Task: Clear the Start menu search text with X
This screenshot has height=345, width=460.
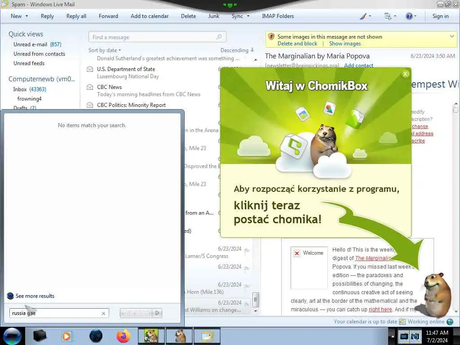Action: point(103,313)
